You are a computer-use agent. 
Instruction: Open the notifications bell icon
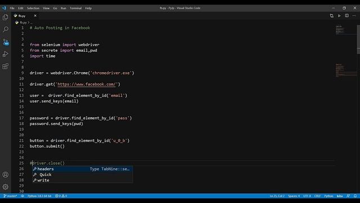(x=355, y=196)
